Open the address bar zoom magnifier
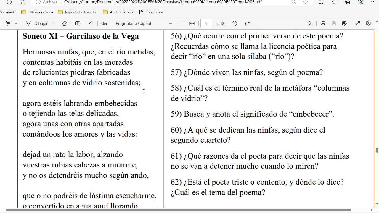This screenshot has height=213, width=379. 293,2
